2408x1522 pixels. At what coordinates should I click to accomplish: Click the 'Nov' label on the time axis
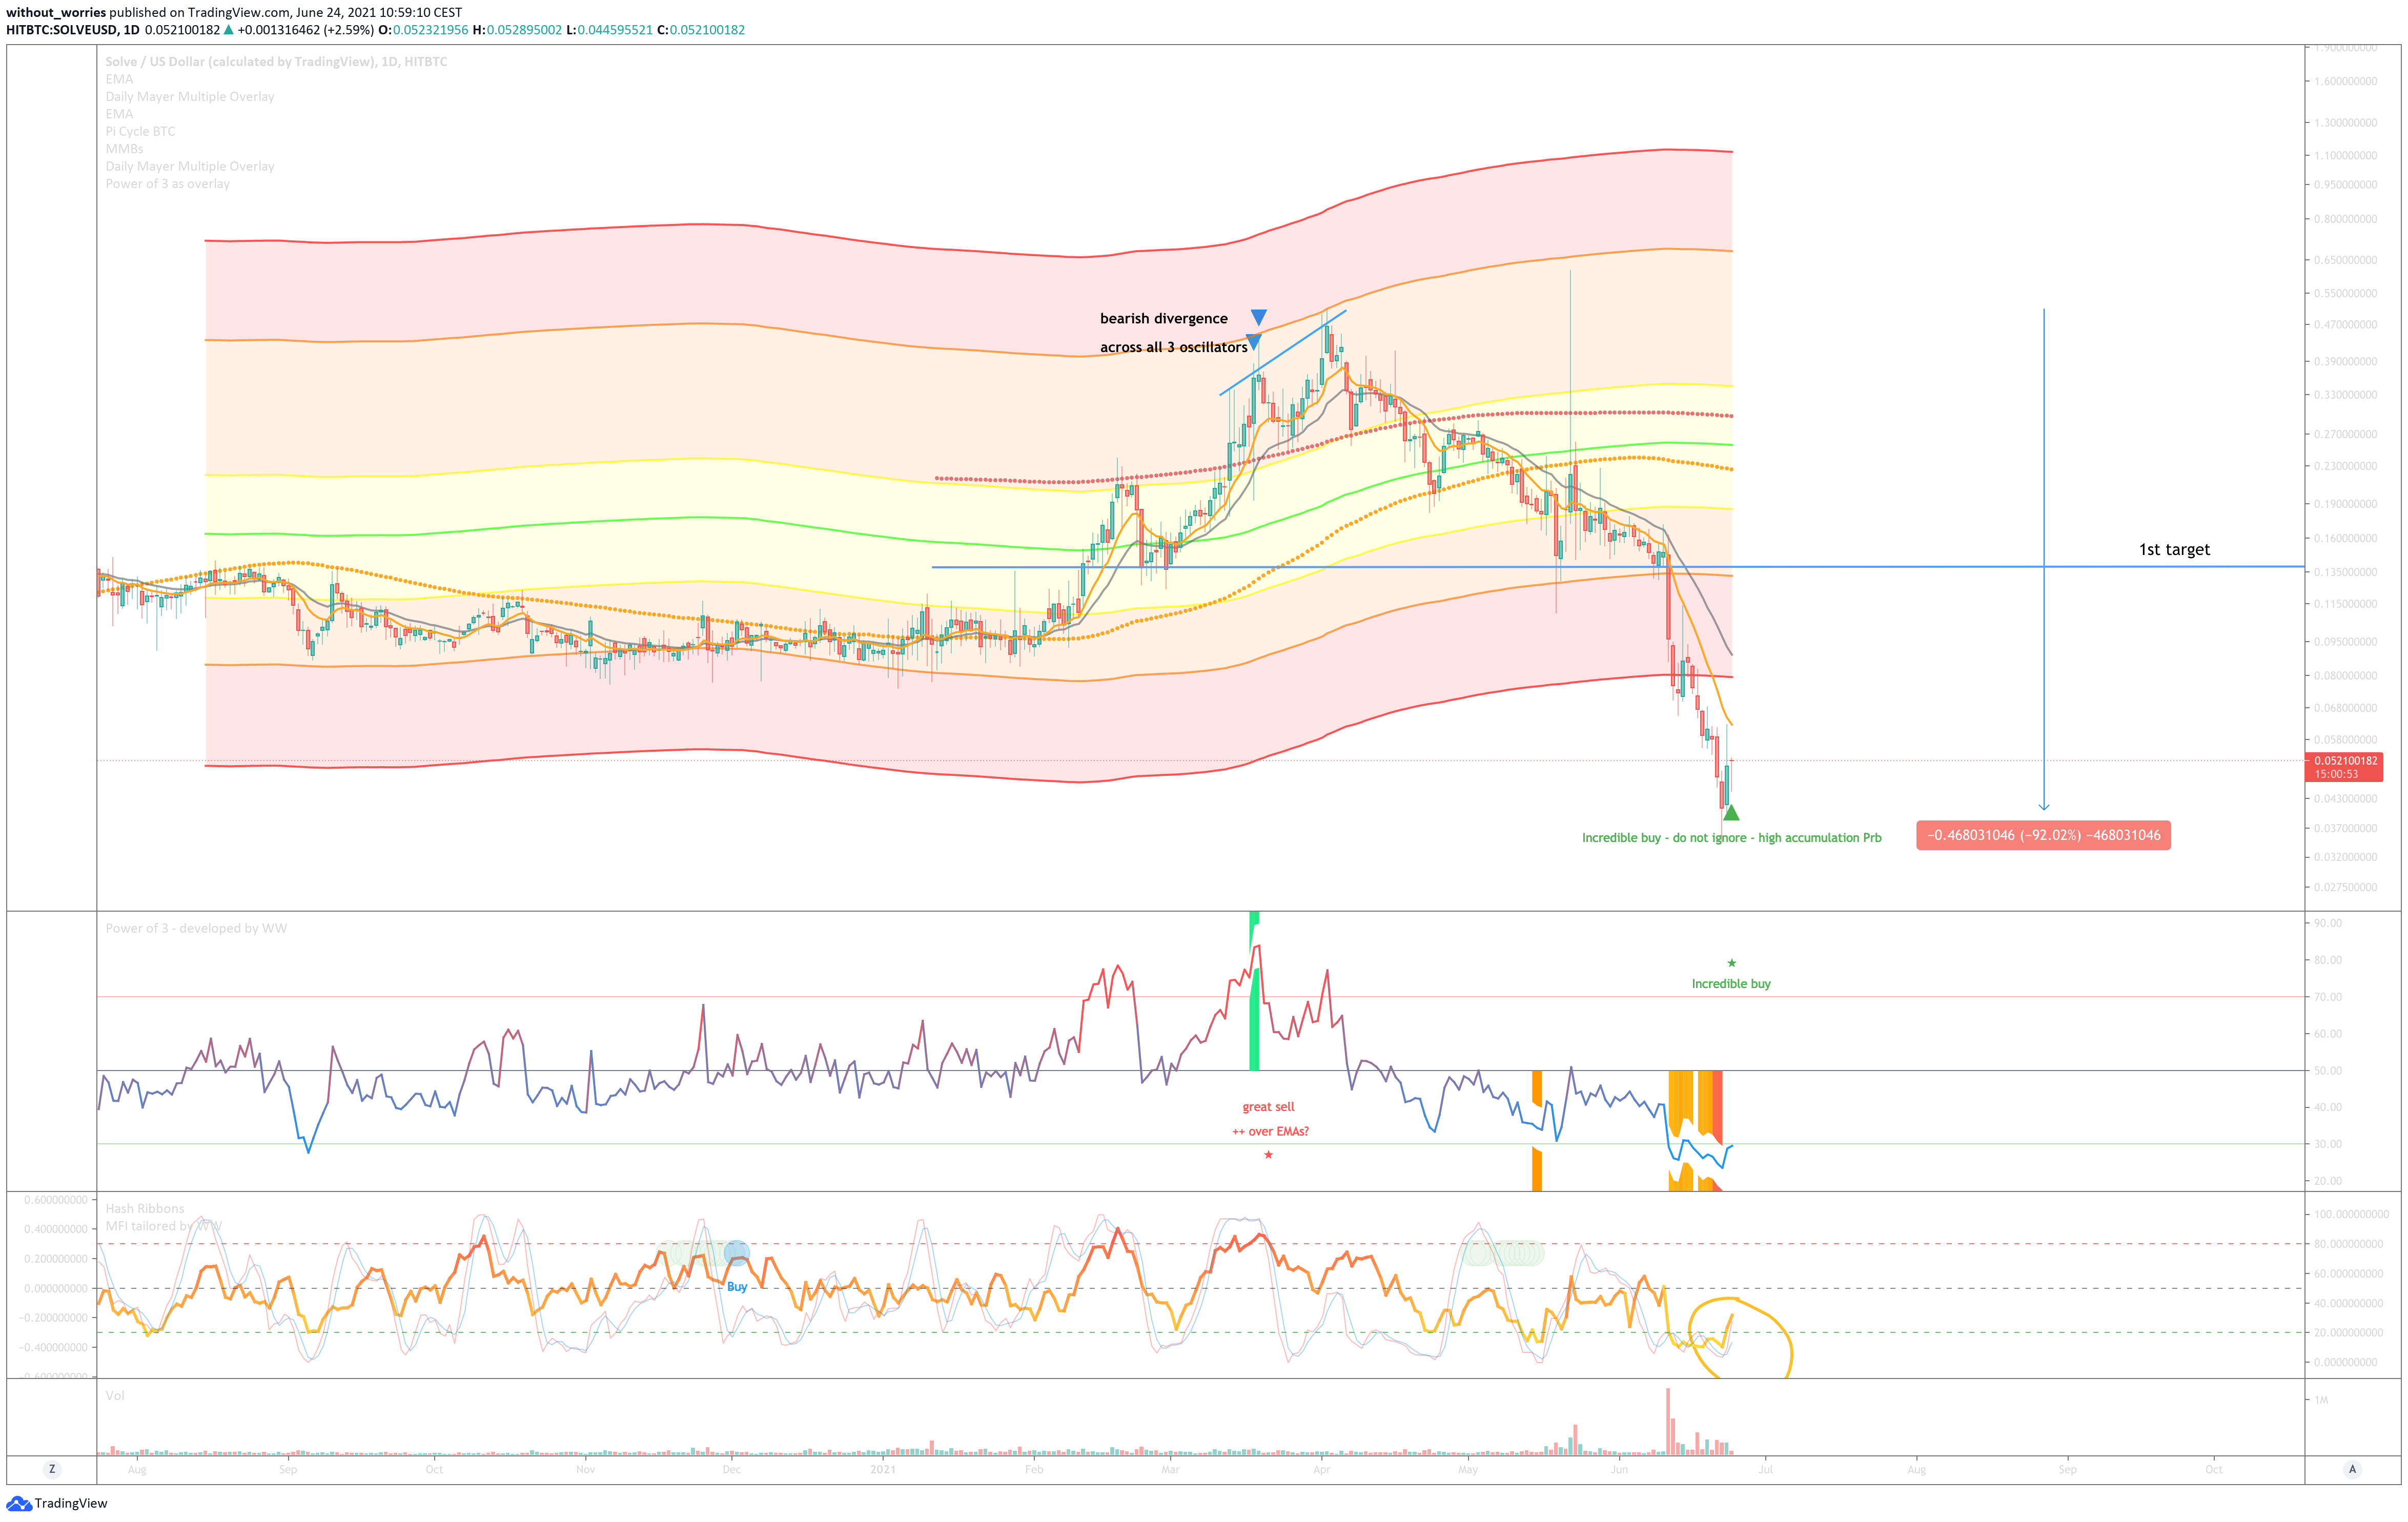click(586, 1469)
